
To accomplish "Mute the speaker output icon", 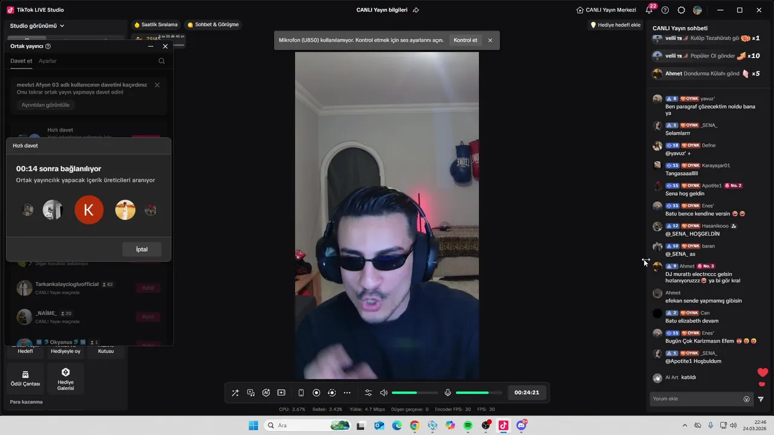I will coord(383,393).
